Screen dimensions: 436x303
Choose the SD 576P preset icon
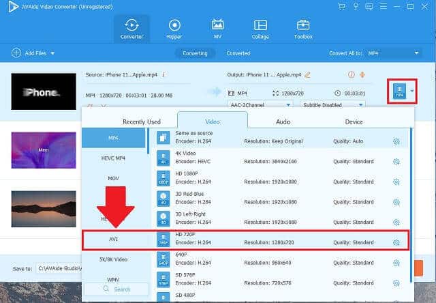tap(163, 279)
